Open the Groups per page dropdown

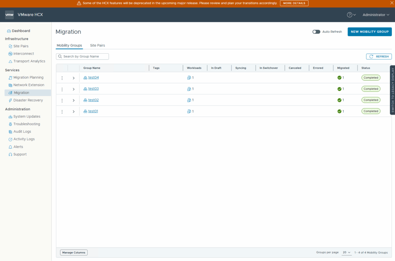[346, 253]
